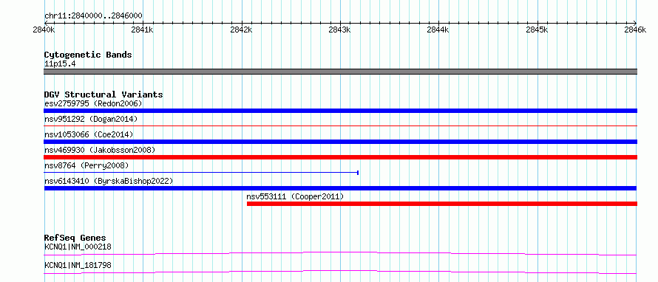Click the nsv6143410 (ByrskaBishop2022) label
Screen dimensions: 658x282
coord(109,181)
